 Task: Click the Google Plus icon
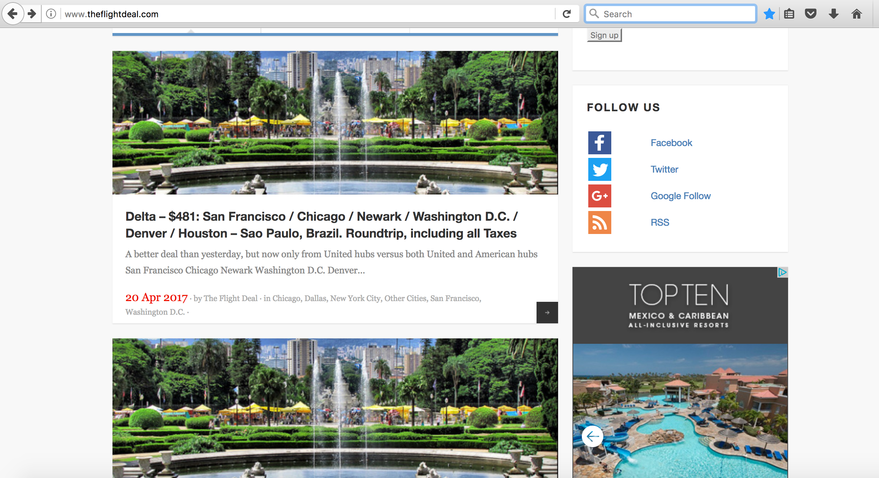pyautogui.click(x=599, y=196)
